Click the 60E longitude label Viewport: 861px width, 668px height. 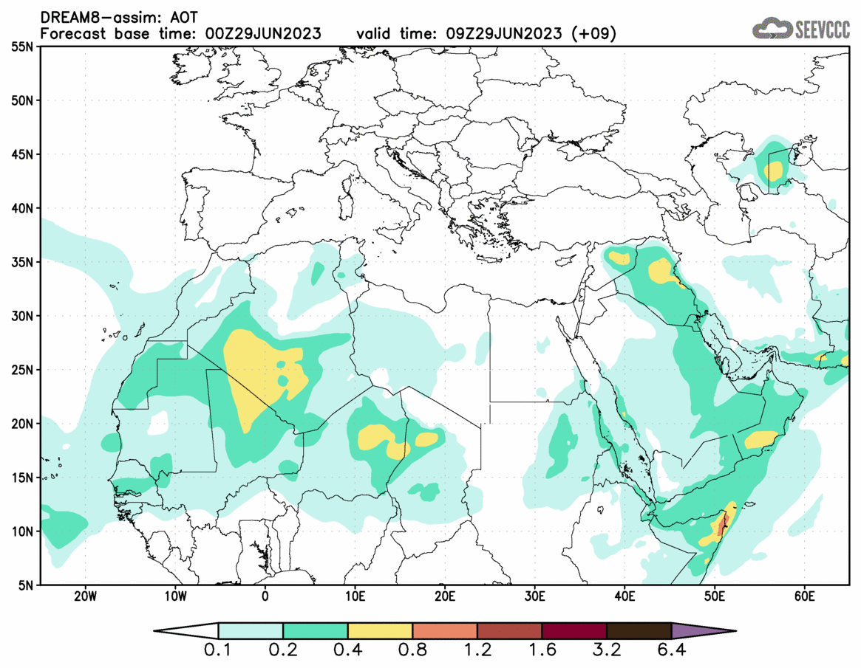coord(804,596)
